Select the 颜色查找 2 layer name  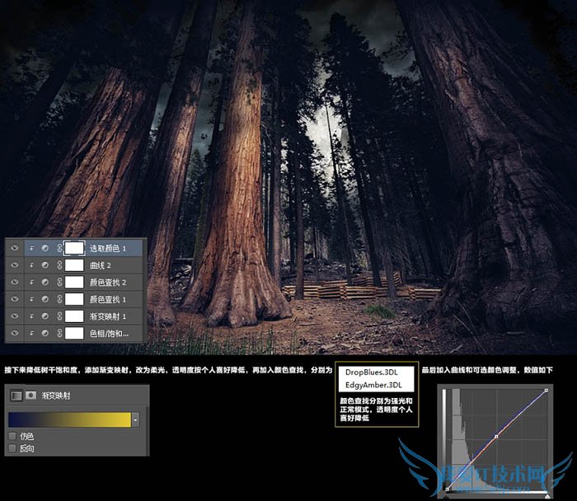coord(108,282)
